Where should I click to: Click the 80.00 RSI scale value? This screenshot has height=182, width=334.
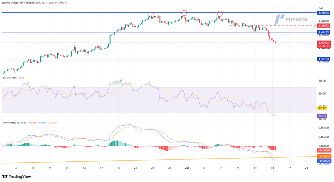(322, 81)
